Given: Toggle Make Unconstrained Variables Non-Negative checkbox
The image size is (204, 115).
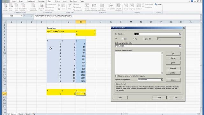Looking at the screenshot, I should click(116, 76).
